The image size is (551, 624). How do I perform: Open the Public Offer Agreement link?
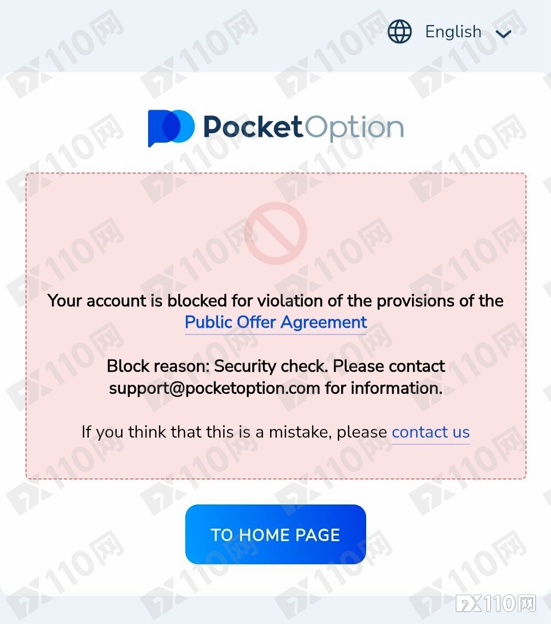coord(276,322)
